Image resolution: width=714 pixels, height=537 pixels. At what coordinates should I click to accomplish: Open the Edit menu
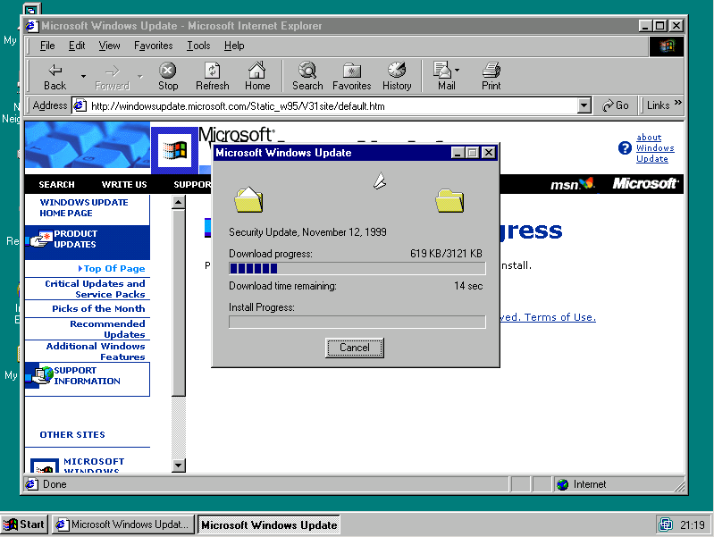click(77, 46)
